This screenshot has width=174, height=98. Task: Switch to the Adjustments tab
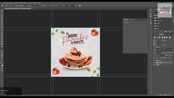132,20
